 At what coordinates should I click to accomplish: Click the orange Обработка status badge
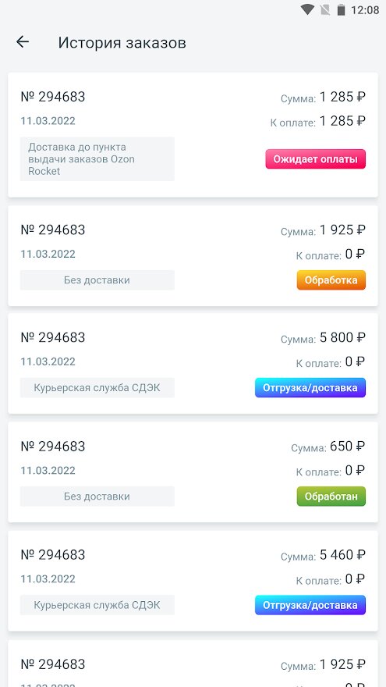[x=331, y=280]
